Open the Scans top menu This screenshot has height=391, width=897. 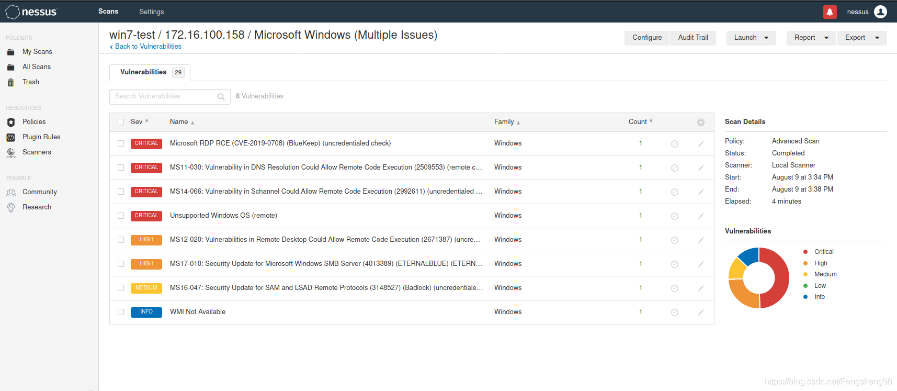point(108,12)
